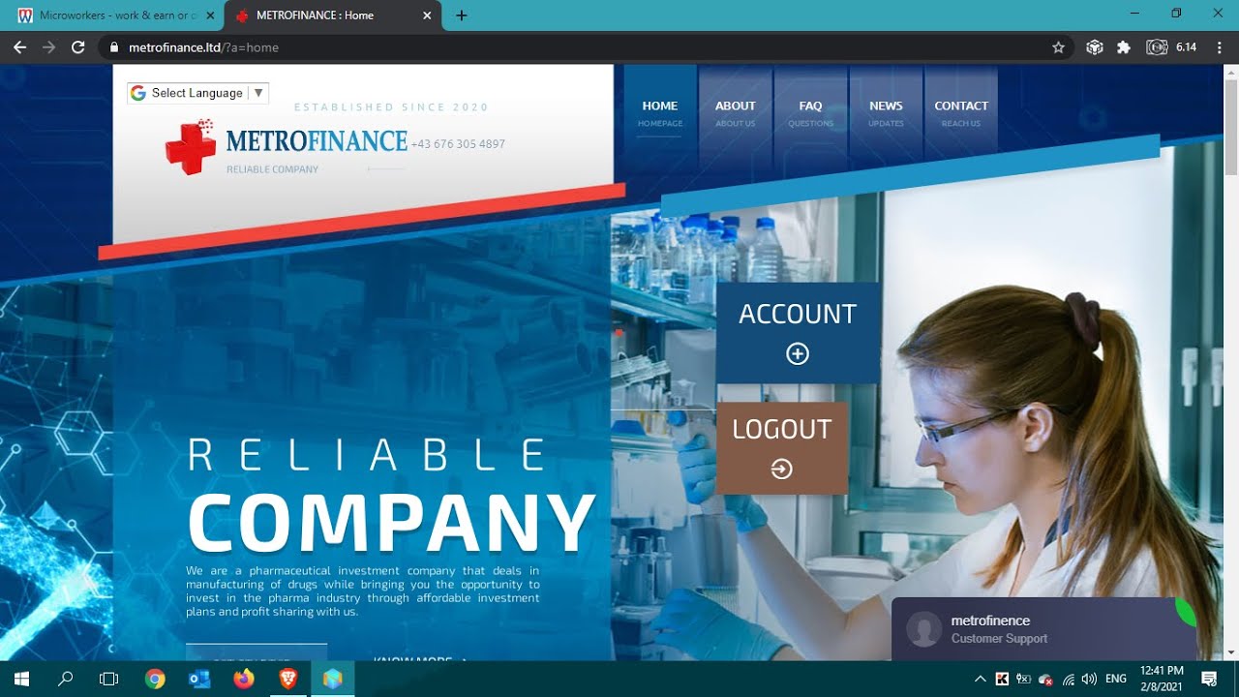Click the KNOW MORE link

coord(420,660)
